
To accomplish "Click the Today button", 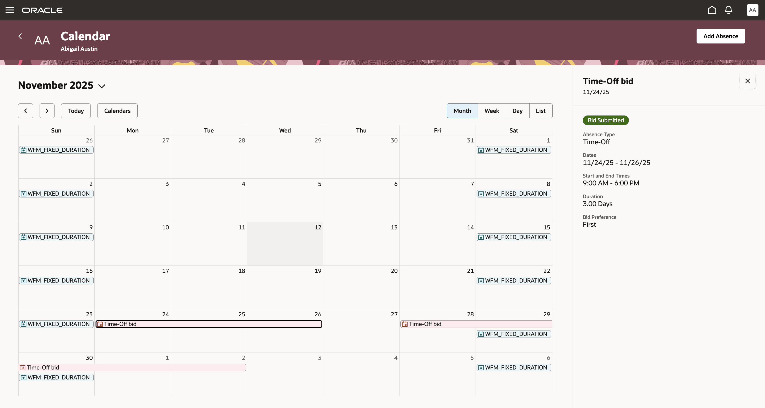I will tap(76, 111).
